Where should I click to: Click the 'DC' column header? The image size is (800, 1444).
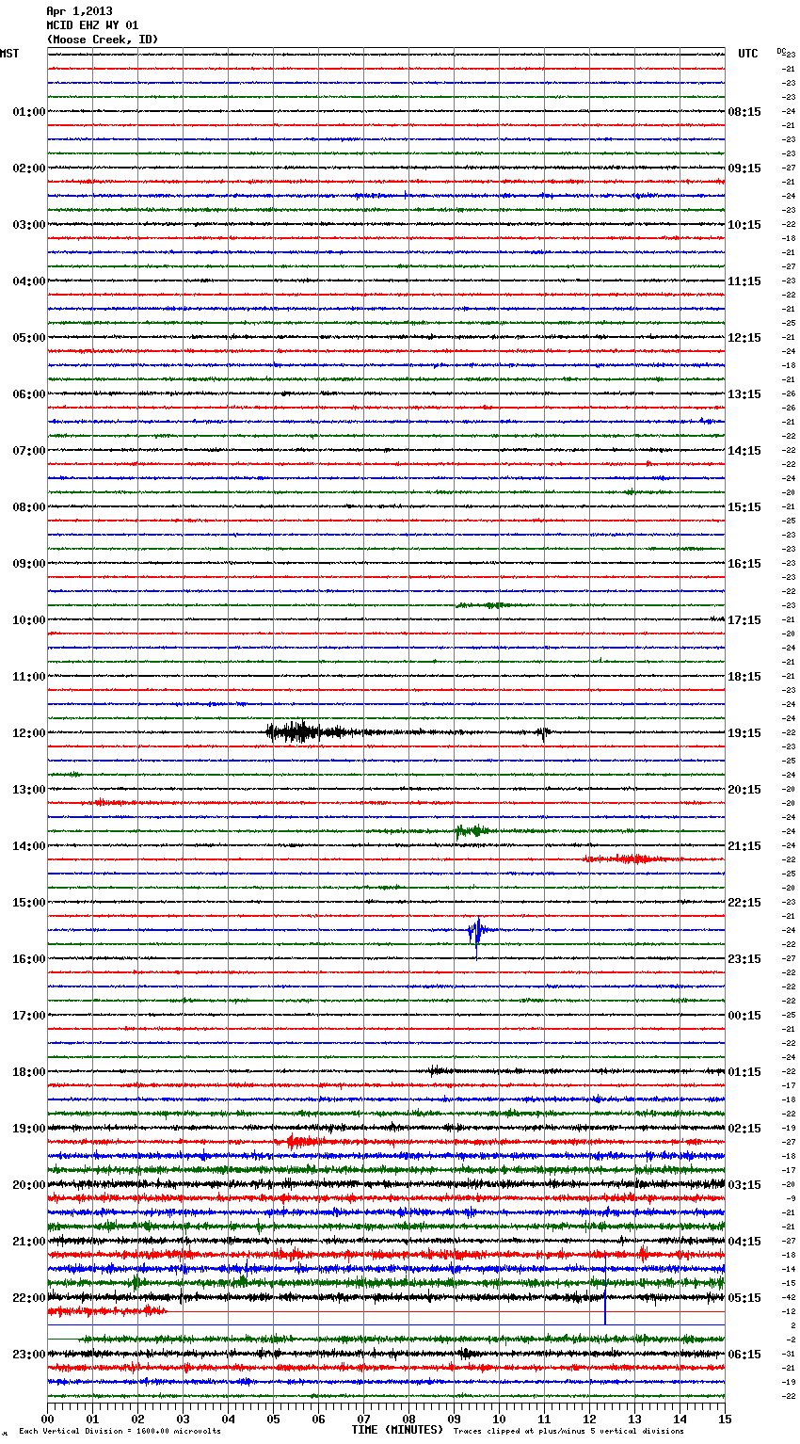point(781,51)
